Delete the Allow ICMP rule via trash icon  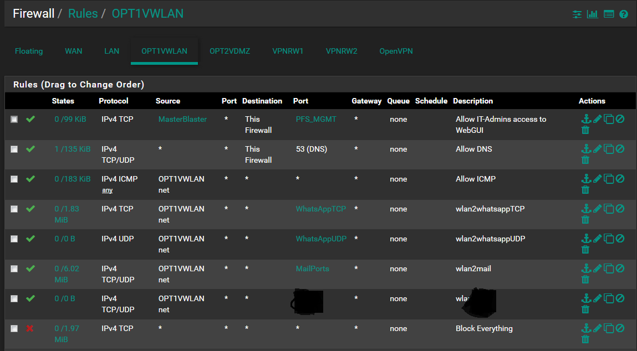click(585, 190)
